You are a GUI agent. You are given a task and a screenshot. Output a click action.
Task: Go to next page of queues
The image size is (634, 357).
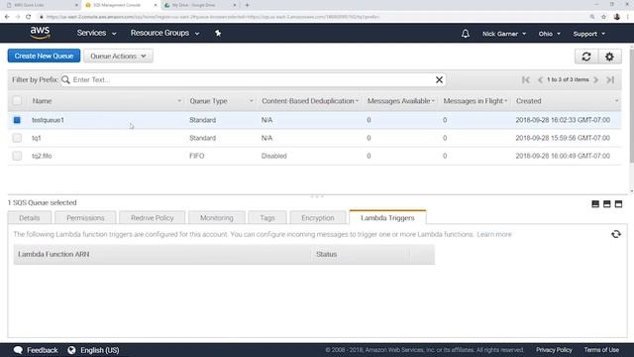point(596,79)
